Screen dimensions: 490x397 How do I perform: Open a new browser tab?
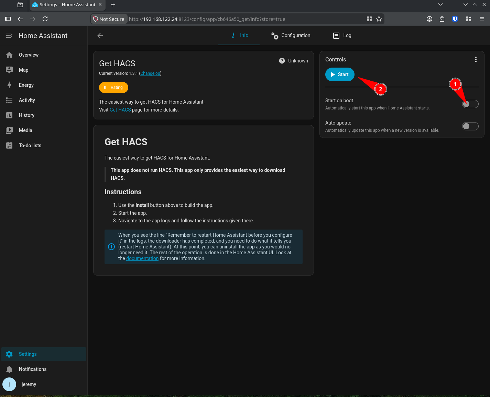pos(113,4)
